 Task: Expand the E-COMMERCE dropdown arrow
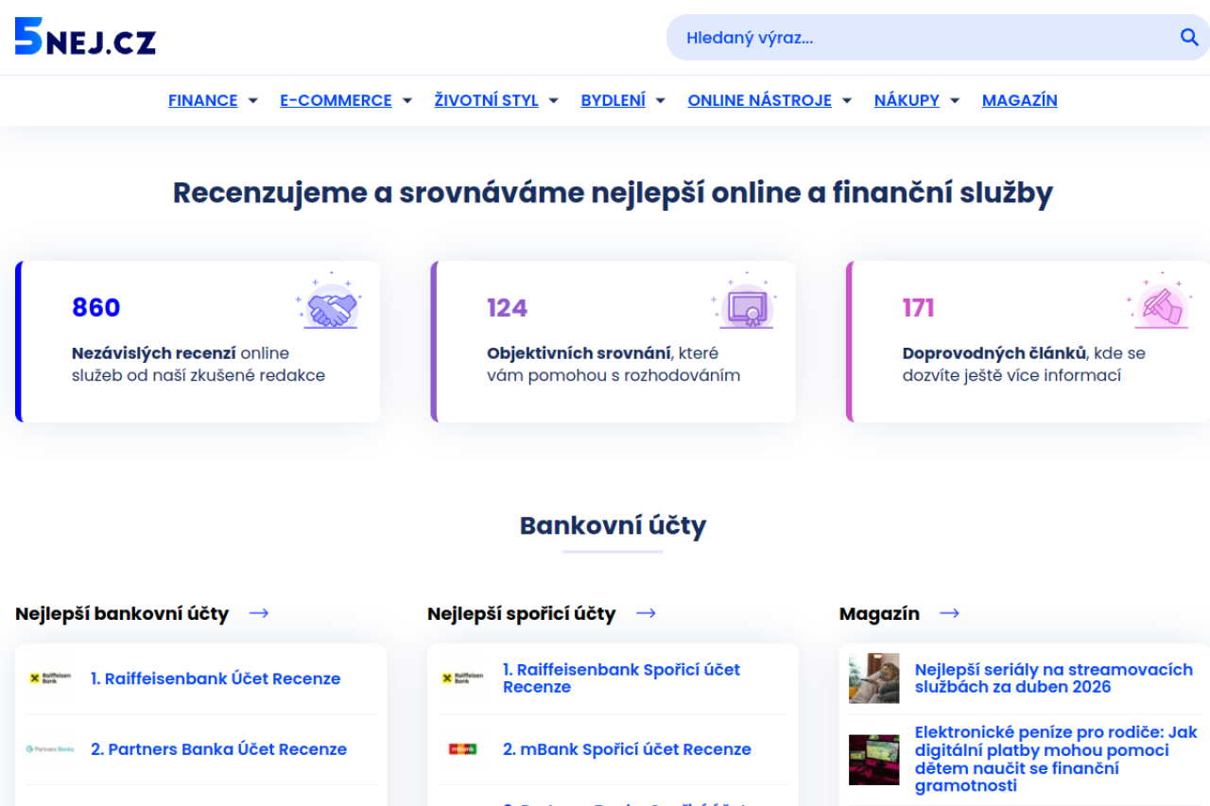click(406, 101)
